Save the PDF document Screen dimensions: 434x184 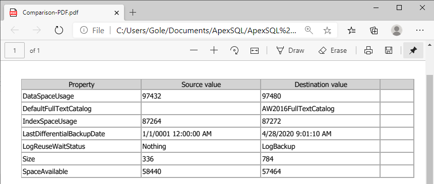click(388, 50)
